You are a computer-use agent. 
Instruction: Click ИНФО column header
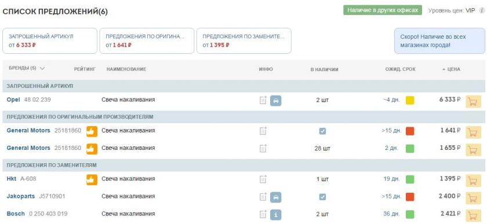266,69
